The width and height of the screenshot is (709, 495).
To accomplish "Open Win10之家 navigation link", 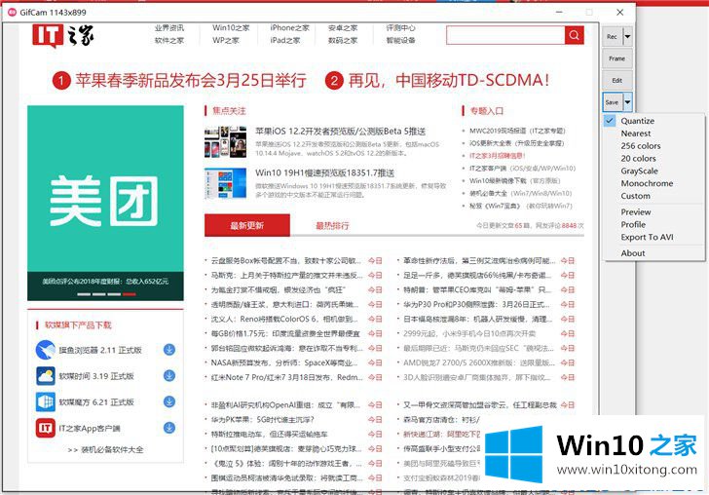I will point(231,28).
